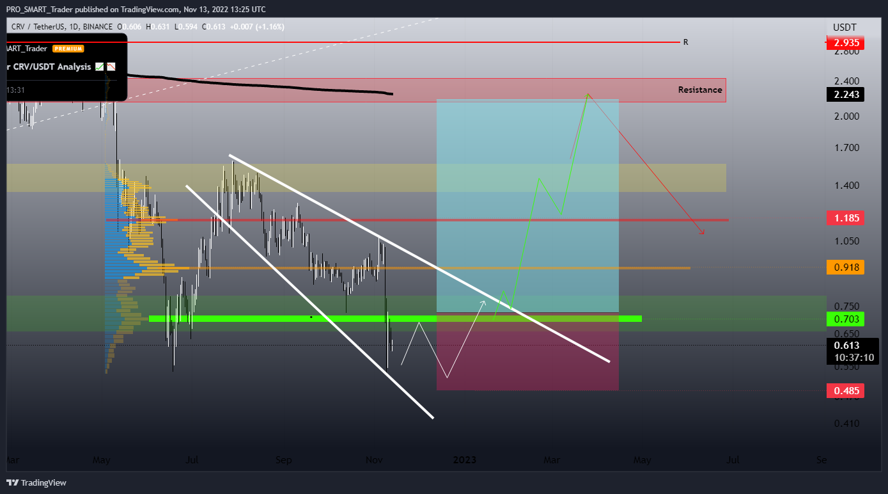
Task: Click the Sep label on time axis
Action: click(x=284, y=460)
